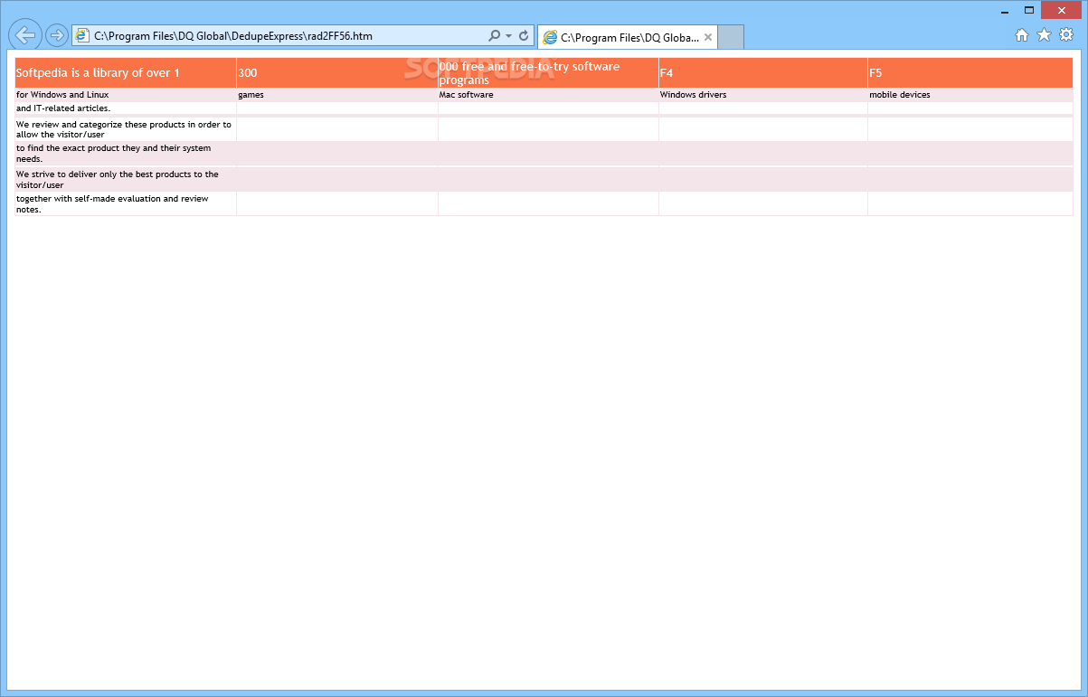This screenshot has width=1088, height=697.
Task: Minimize the browser window
Action: click(1005, 10)
